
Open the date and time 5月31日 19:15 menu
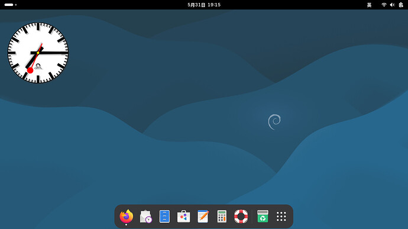pyautogui.click(x=204, y=5)
